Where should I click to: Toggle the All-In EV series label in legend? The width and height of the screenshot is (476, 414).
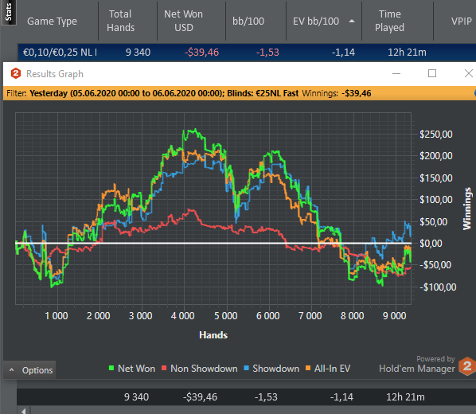tap(332, 369)
